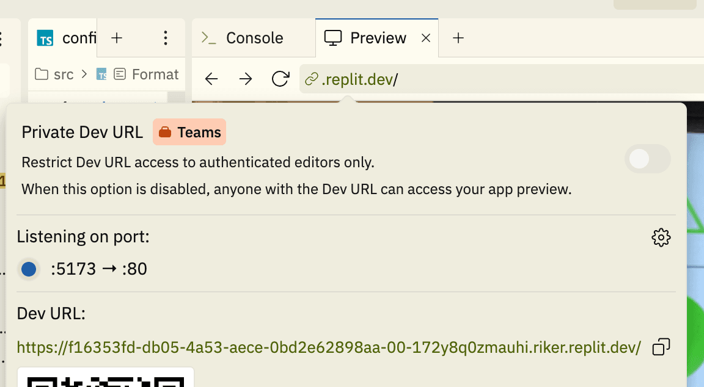704x387 pixels.
Task: Open the config TypeScript file tab
Action: pos(67,38)
